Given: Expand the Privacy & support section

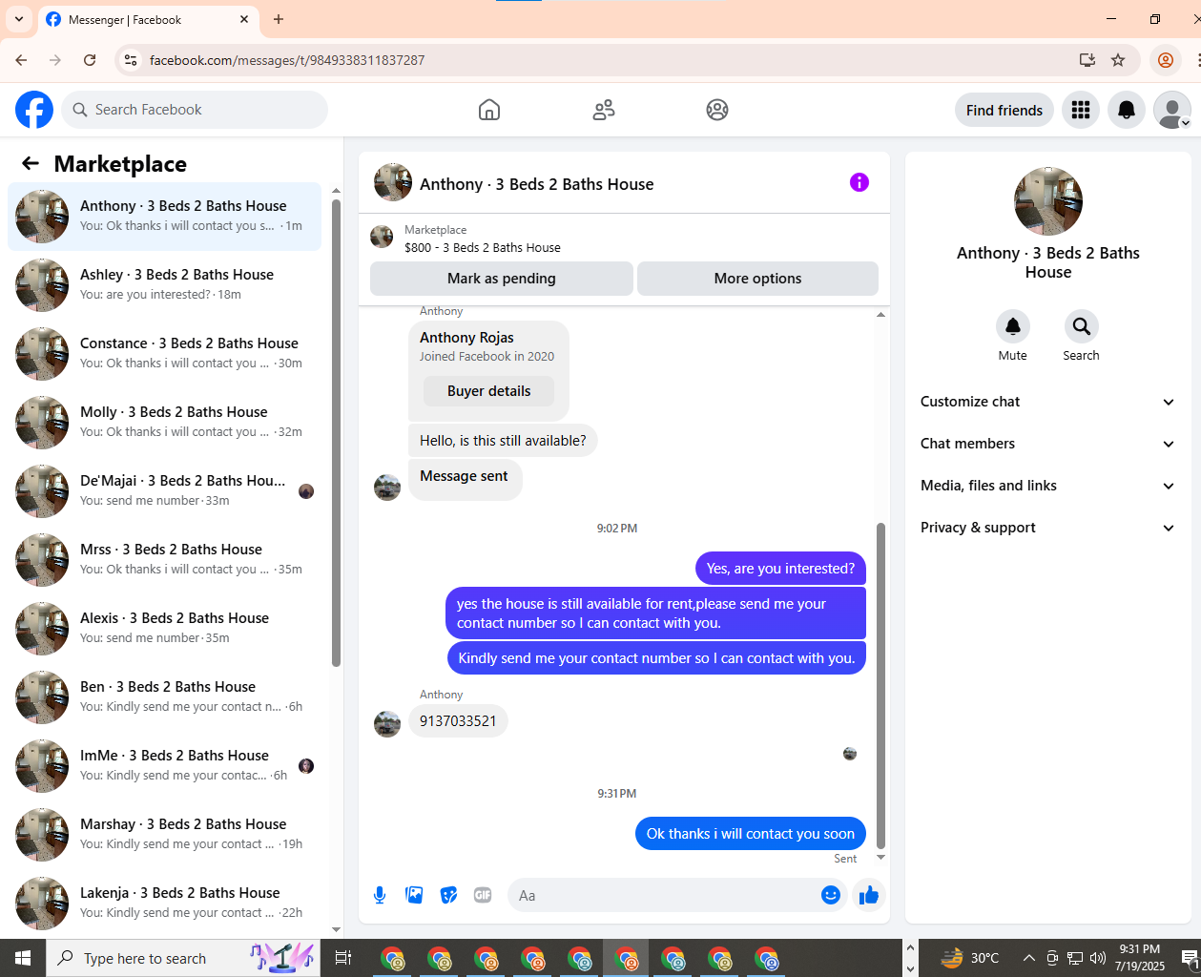Looking at the screenshot, I should click(x=1048, y=528).
